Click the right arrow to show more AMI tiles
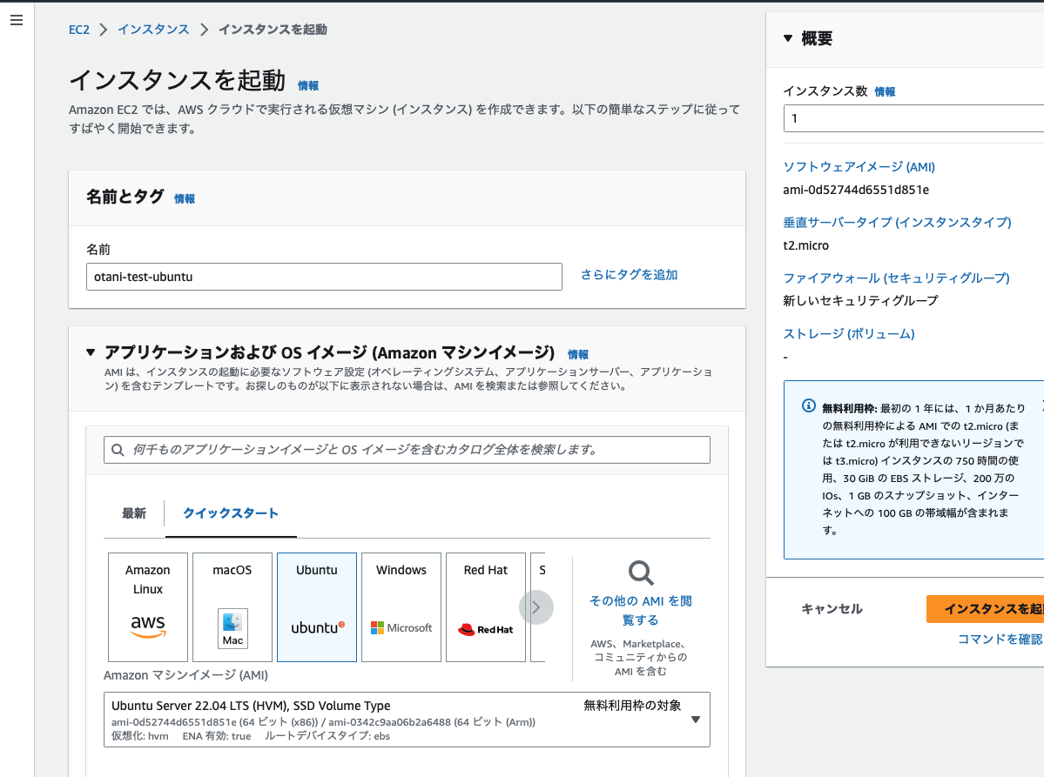The width and height of the screenshot is (1044, 777). point(536,606)
